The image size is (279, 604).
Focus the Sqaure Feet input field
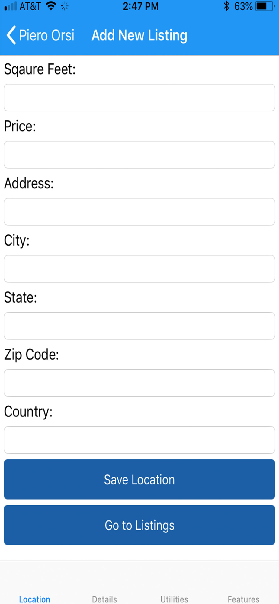[139, 98]
